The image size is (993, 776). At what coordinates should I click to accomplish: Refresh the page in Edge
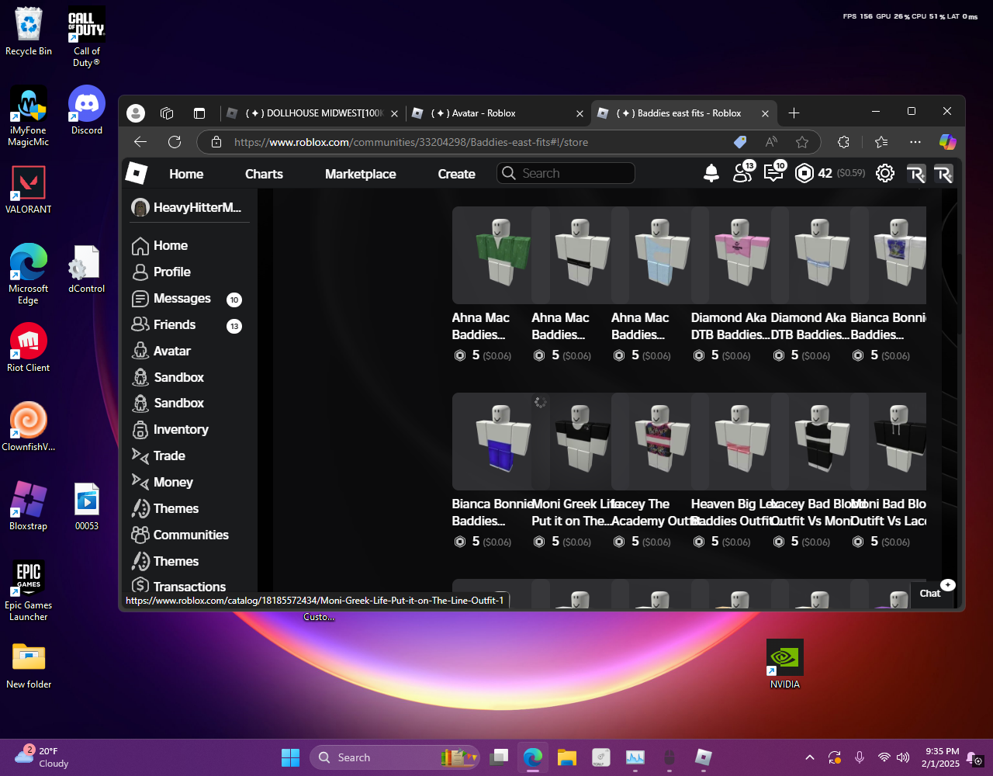pos(175,142)
